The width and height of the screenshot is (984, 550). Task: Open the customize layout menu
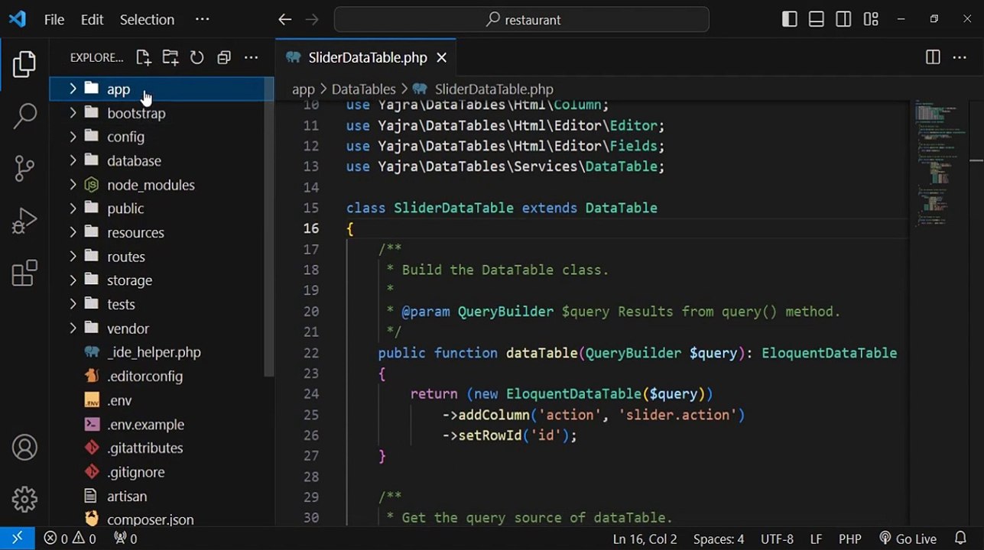(x=871, y=19)
